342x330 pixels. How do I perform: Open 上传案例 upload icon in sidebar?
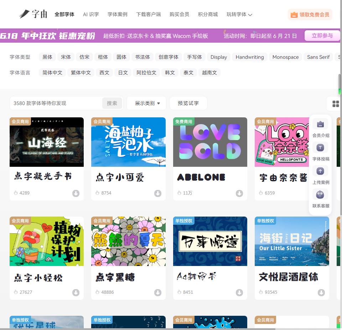click(320, 171)
